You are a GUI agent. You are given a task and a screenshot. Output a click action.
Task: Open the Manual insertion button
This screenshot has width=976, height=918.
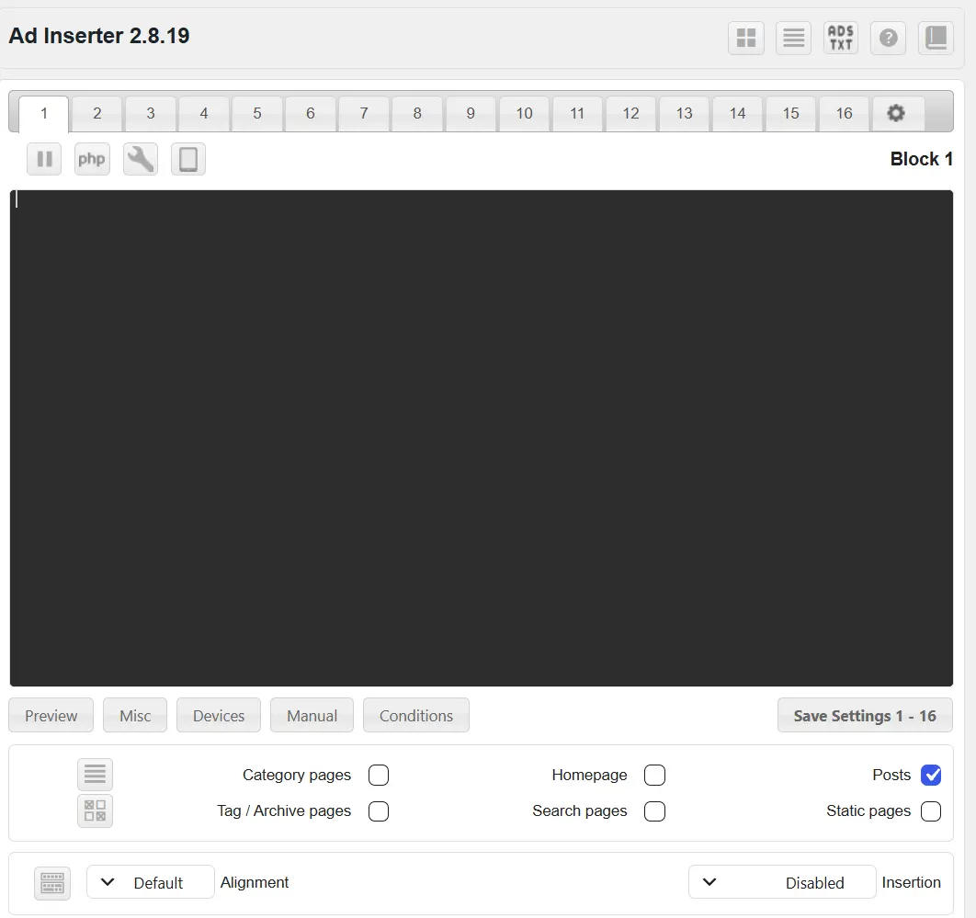(312, 716)
